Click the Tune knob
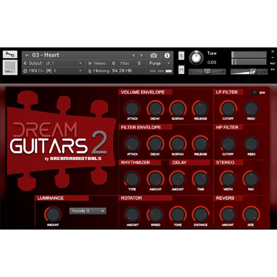 click(196, 58)
